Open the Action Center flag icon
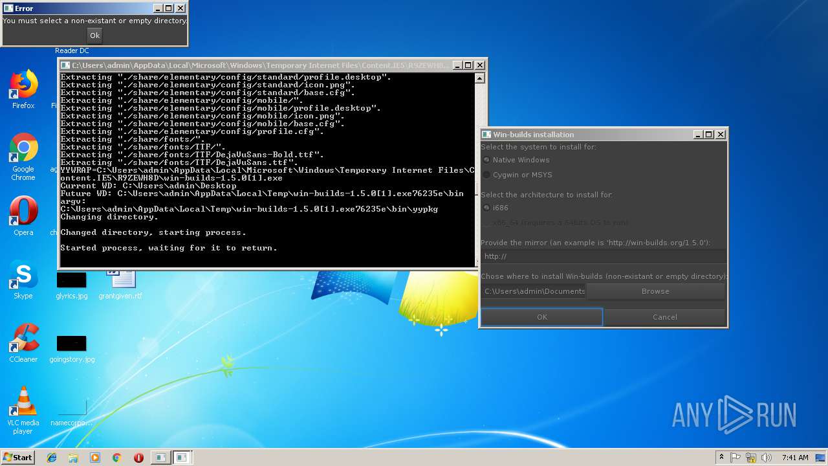 [735, 457]
